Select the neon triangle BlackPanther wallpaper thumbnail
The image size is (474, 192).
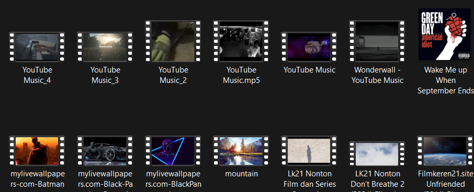coord(173,151)
